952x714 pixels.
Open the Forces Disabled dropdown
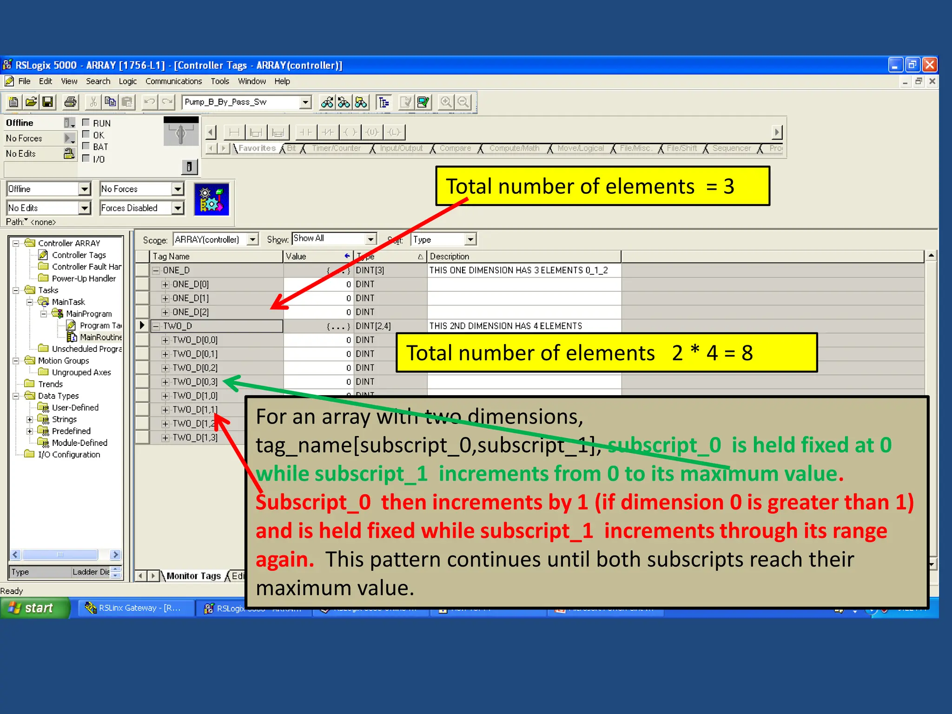178,208
